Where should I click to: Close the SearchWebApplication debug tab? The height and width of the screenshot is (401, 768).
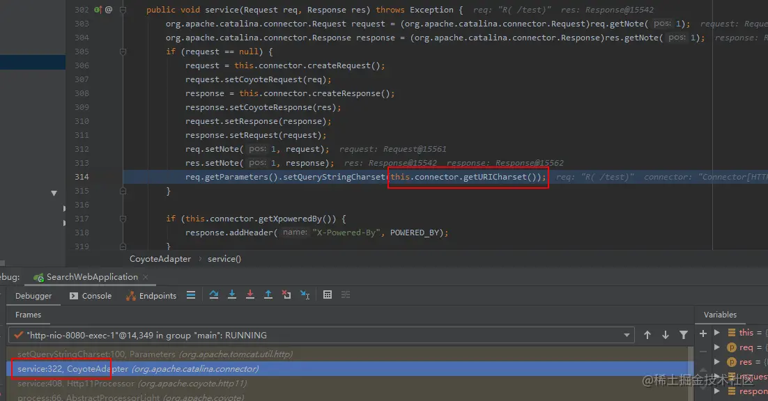click(x=146, y=277)
